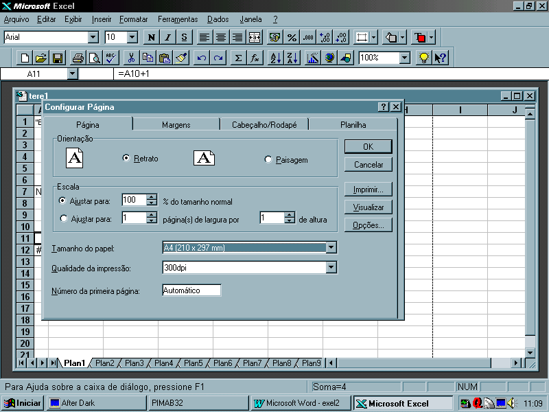Click the printer icon in the toolbar
Viewport: 549px width, 412px height.
click(x=78, y=58)
